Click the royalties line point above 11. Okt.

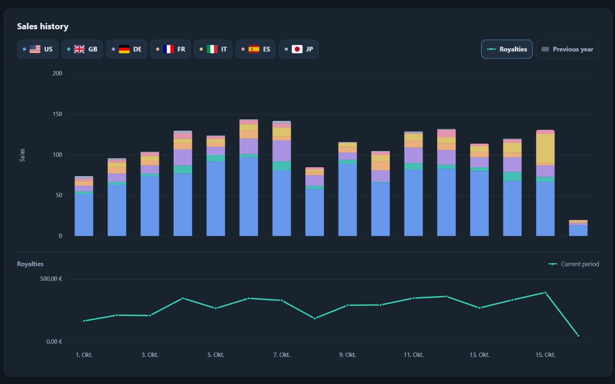click(x=413, y=298)
